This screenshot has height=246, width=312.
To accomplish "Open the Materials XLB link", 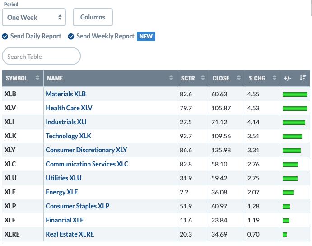I will 65,94.
